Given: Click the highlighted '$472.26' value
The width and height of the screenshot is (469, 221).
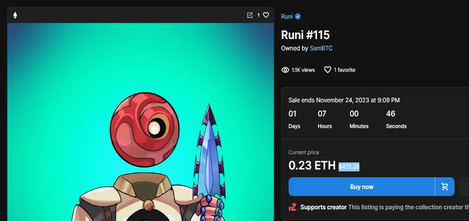Looking at the screenshot, I should coord(349,167).
